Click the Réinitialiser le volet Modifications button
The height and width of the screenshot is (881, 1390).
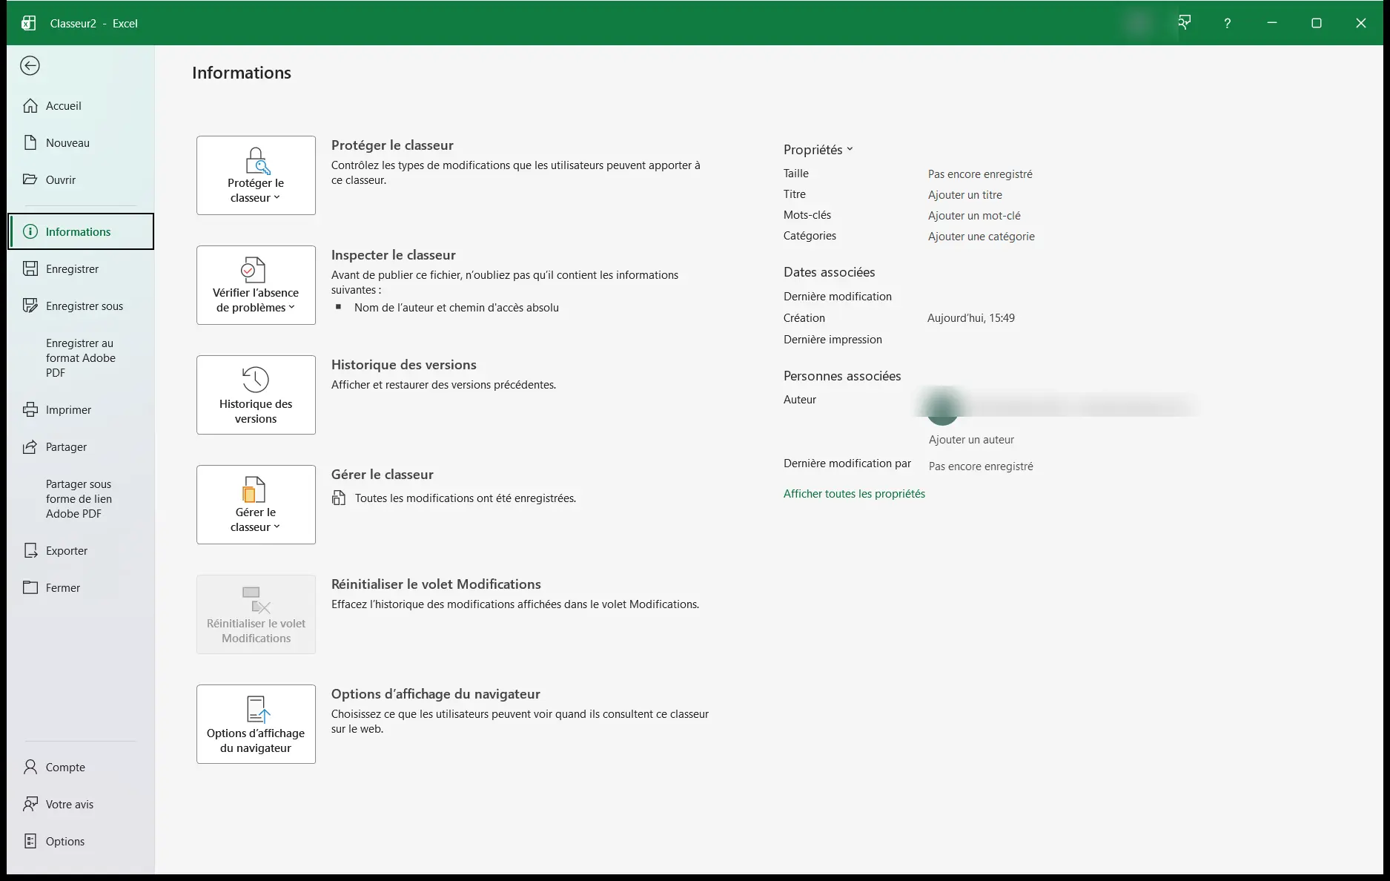(x=256, y=614)
